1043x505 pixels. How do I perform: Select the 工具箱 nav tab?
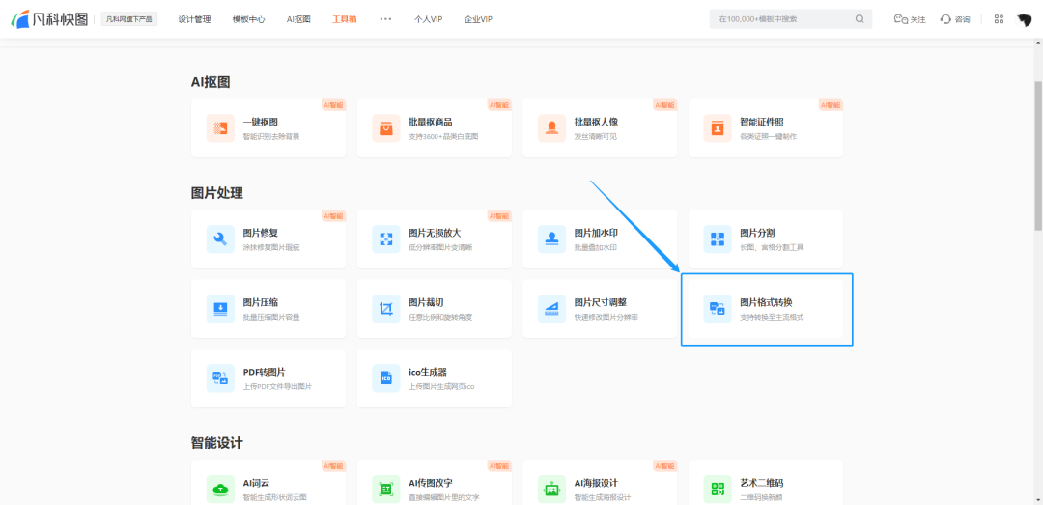pyautogui.click(x=345, y=19)
